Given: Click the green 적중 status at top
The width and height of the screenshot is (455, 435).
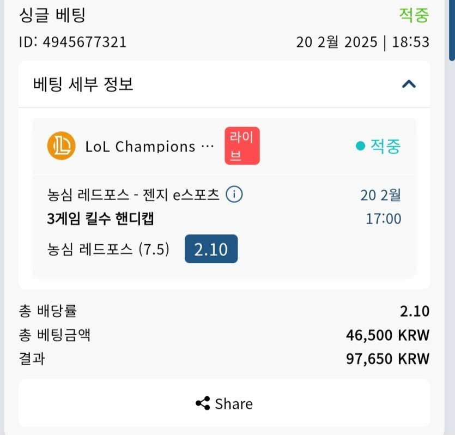Looking at the screenshot, I should click(414, 15).
